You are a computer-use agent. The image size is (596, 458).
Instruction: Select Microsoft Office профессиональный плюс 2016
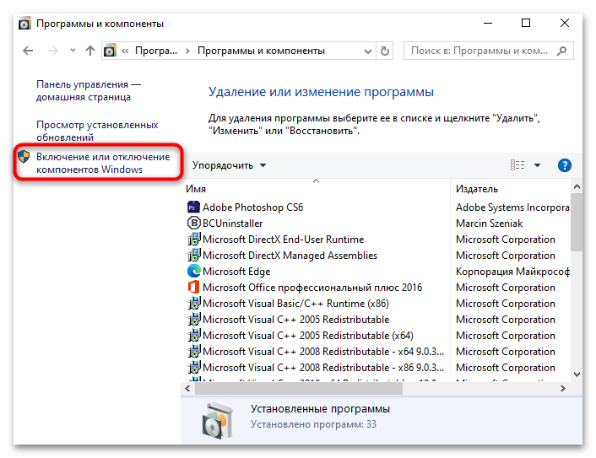[312, 288]
